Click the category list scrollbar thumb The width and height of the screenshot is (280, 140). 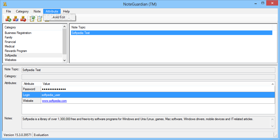(x=64, y=41)
